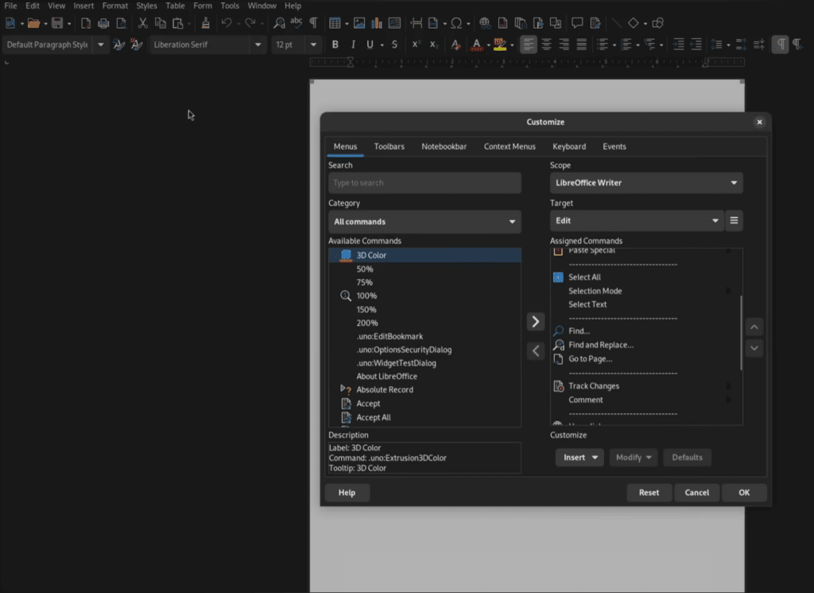Click the Help button in dialog

tap(347, 493)
